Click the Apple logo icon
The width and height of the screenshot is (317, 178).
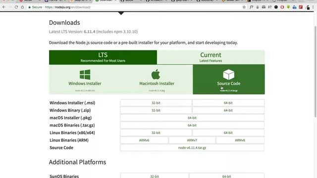pos(156,74)
